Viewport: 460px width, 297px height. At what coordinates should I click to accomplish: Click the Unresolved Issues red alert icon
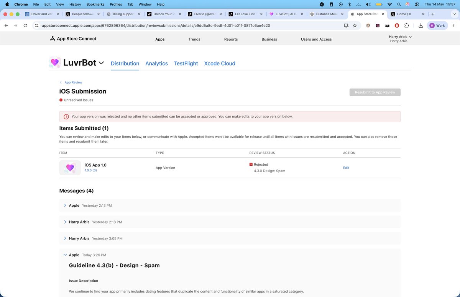coord(61,100)
